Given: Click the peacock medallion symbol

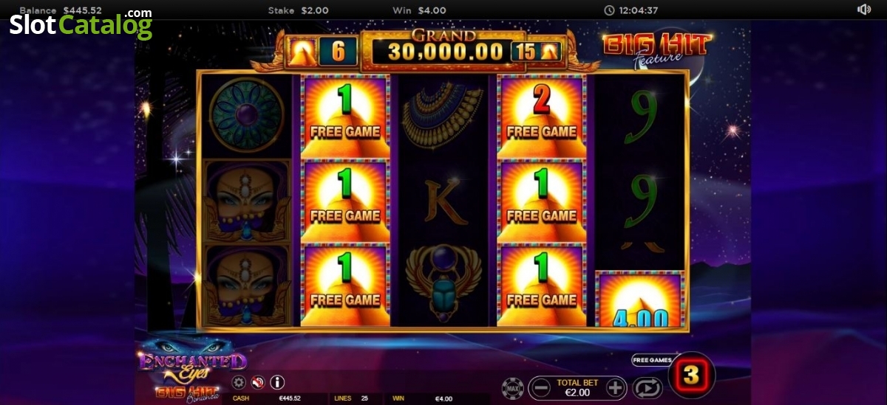Looking at the screenshot, I should click(247, 115).
